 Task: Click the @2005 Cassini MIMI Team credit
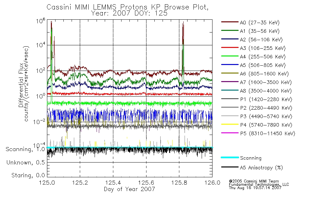pyautogui.click(x=254, y=181)
